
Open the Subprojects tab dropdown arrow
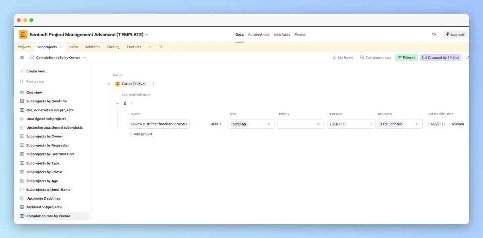coord(61,47)
